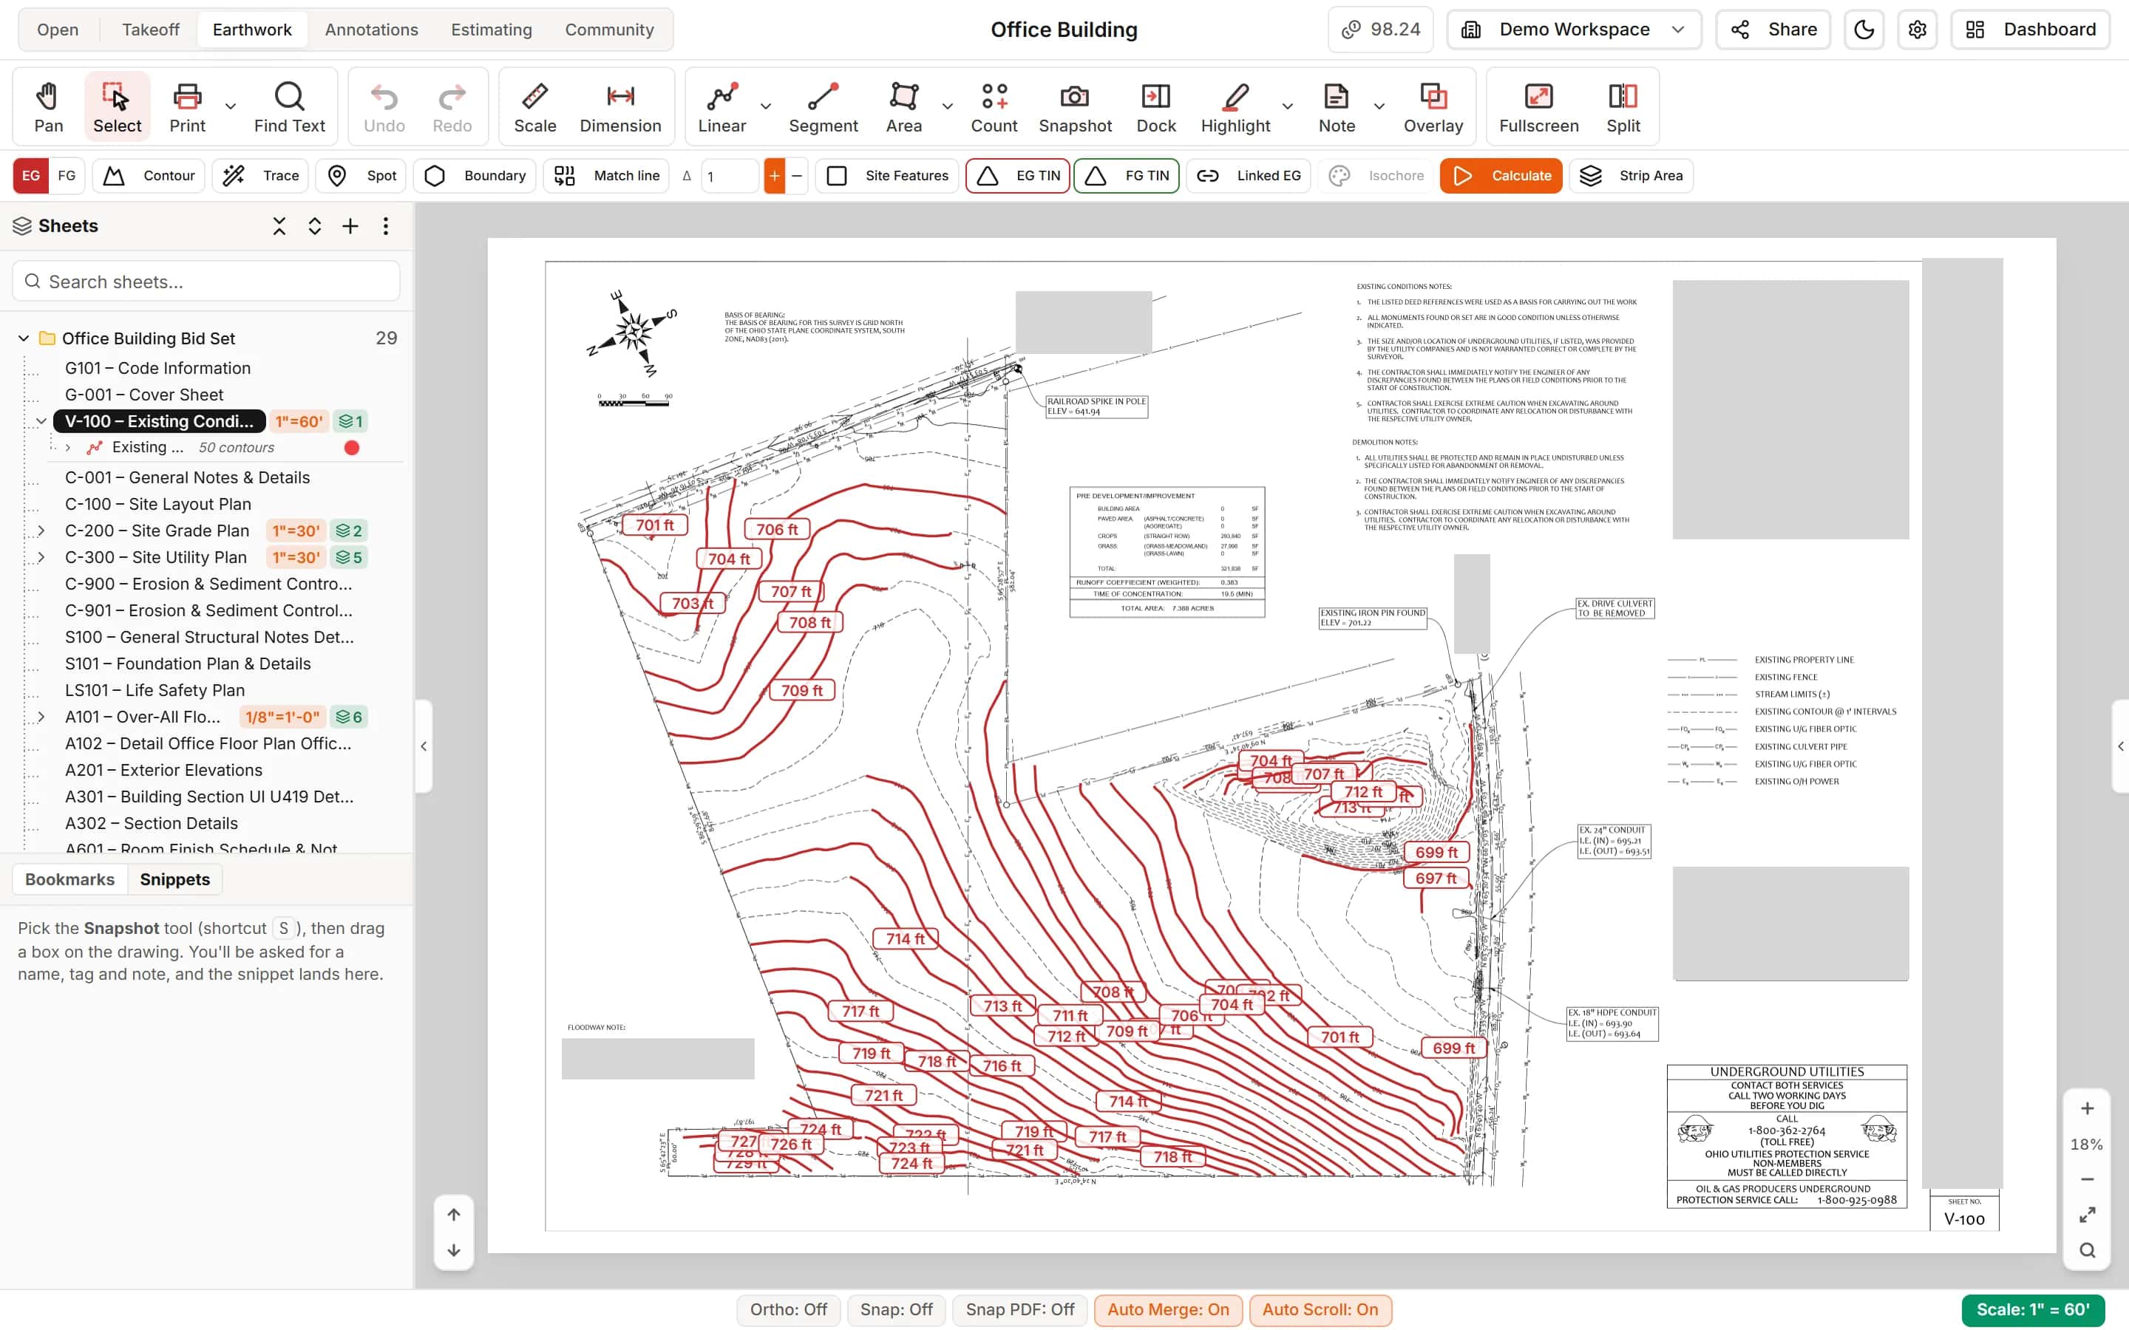Select the Linear takeoff tool
2129x1330 pixels.
pyautogui.click(x=721, y=107)
